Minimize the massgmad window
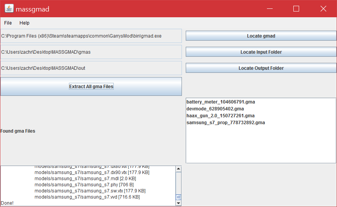The width and height of the screenshot is (337, 207). point(270,8)
